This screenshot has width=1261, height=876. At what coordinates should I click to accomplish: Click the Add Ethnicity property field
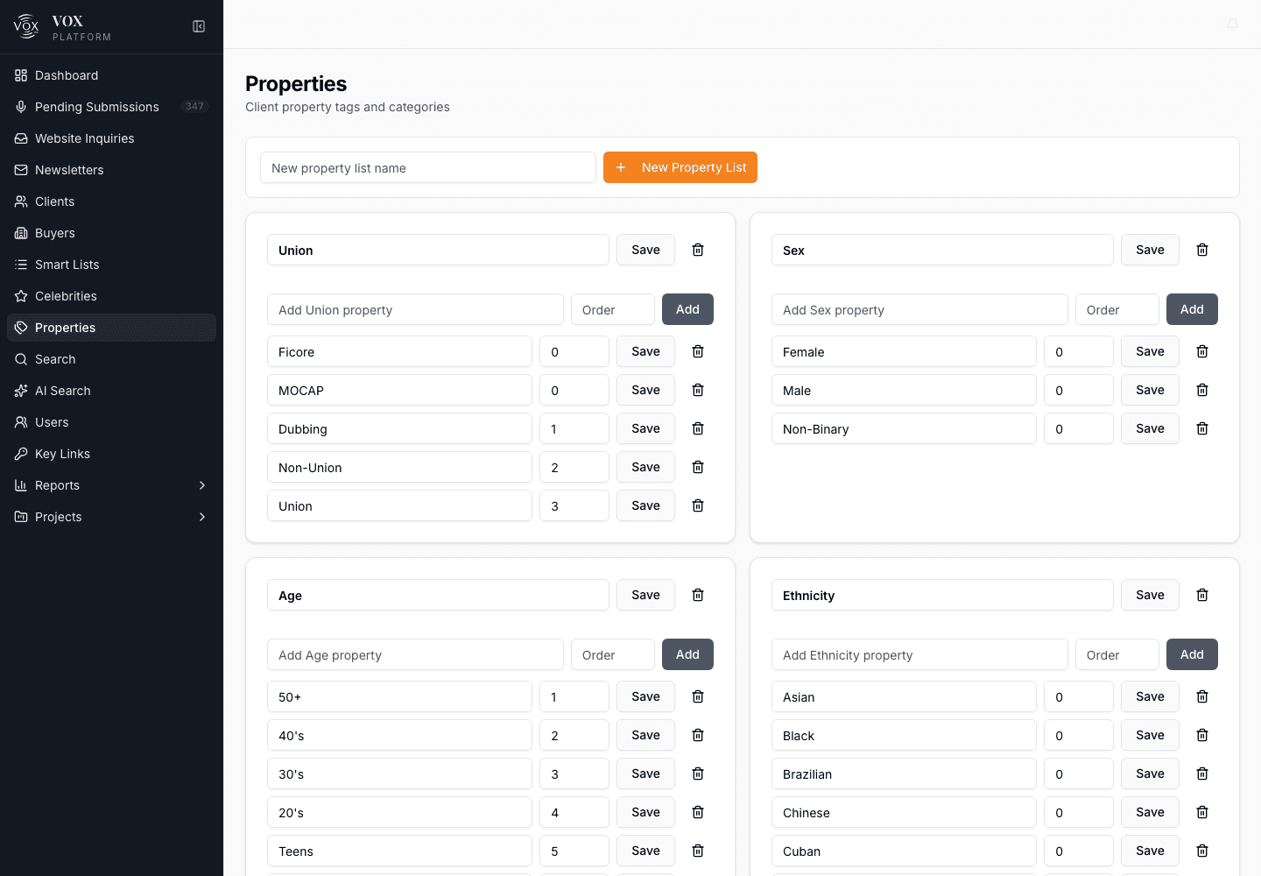(x=919, y=654)
